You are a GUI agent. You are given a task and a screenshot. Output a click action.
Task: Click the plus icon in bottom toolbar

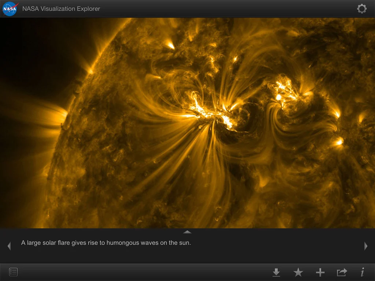[320, 272]
